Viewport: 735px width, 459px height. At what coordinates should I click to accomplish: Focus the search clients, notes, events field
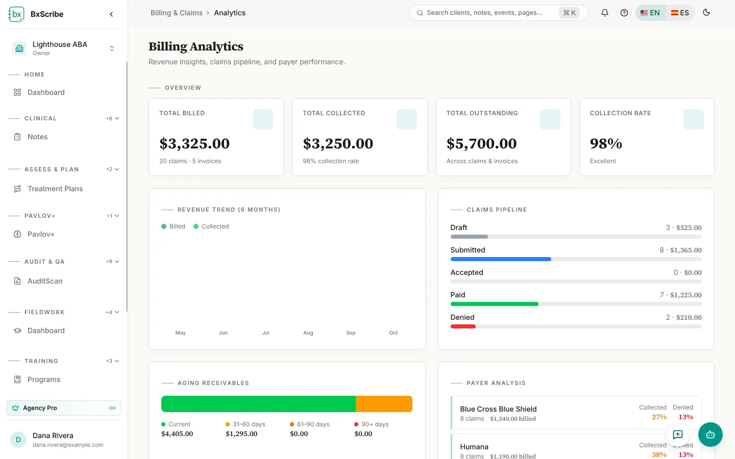pyautogui.click(x=498, y=13)
